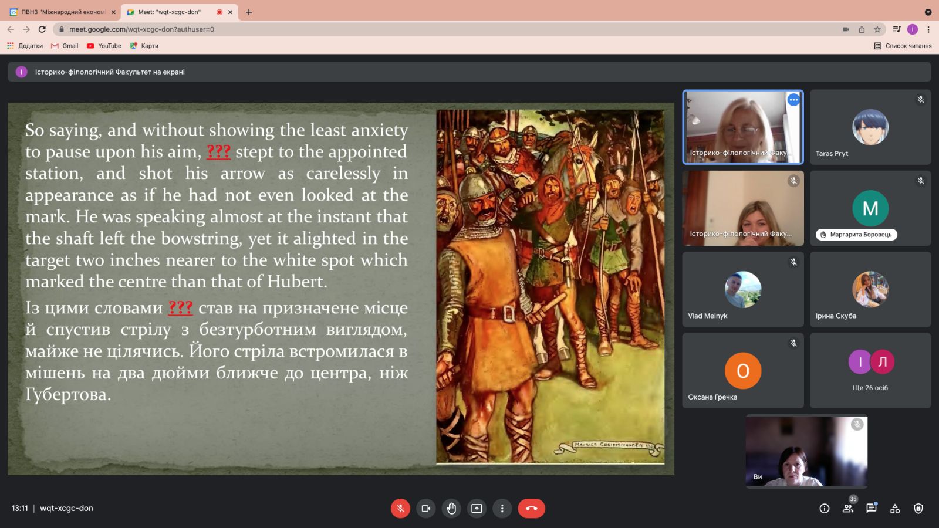Bookmark this page with the star

[x=877, y=29]
